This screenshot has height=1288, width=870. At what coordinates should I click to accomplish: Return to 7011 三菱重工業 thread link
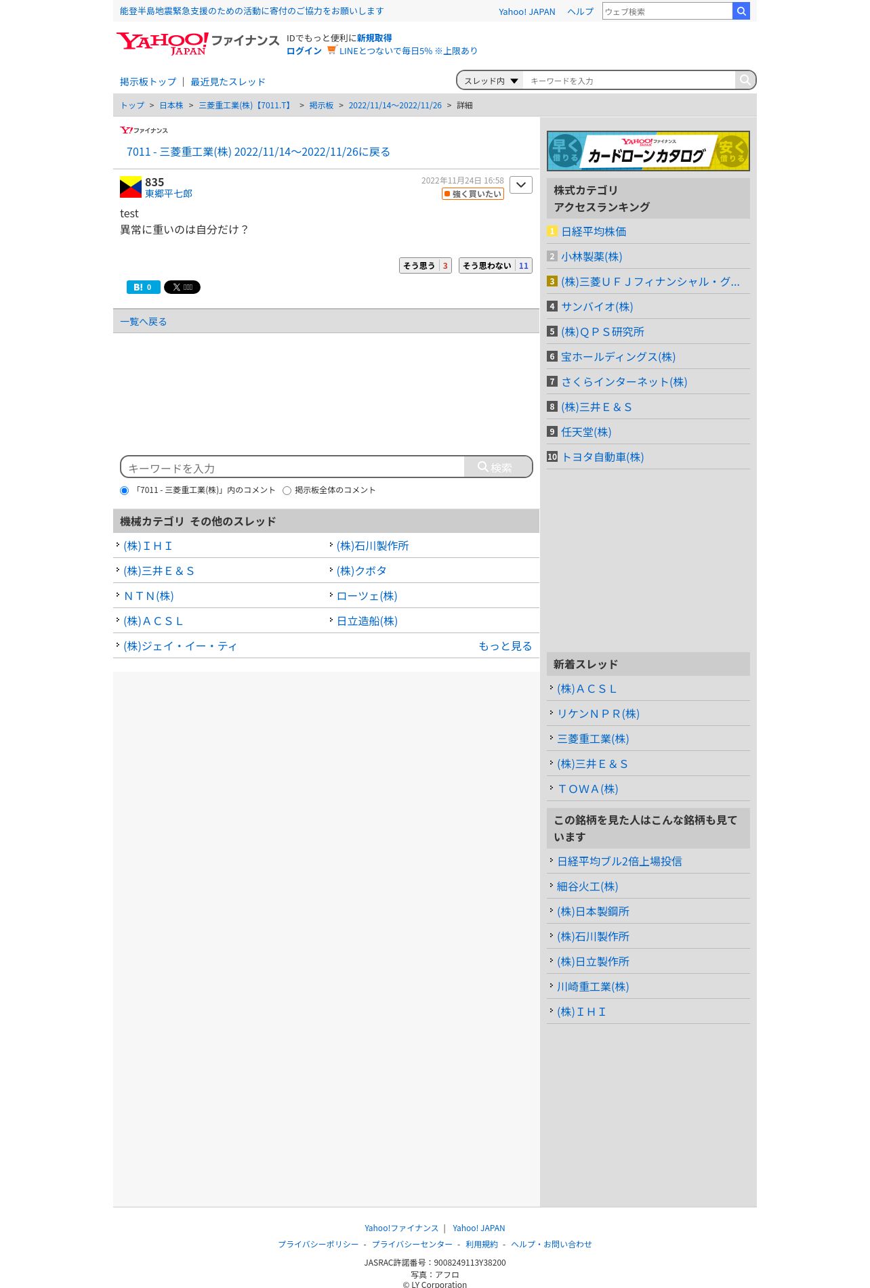pyautogui.click(x=258, y=152)
